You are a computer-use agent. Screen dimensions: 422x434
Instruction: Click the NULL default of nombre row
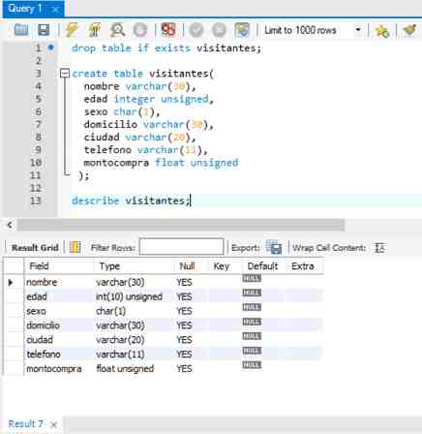click(252, 278)
